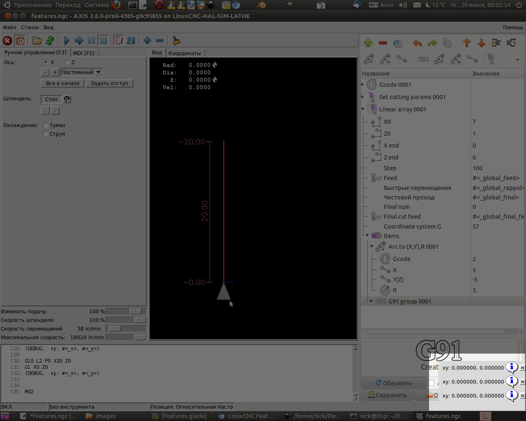Switch to the MDI [F5] tab
This screenshot has width=526, height=421.
pos(84,53)
